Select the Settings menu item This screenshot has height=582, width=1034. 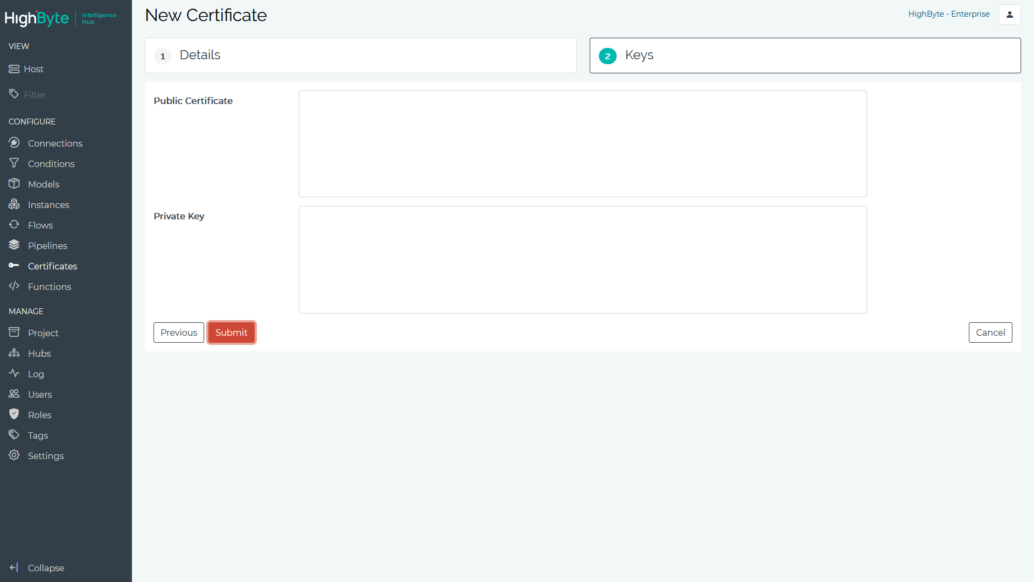pyautogui.click(x=45, y=455)
